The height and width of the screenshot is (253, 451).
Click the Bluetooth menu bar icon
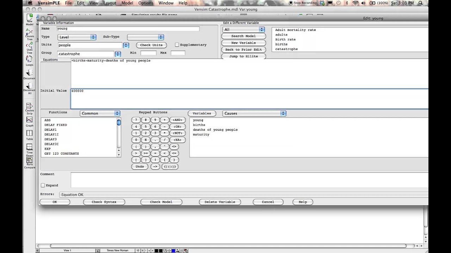(347, 3)
